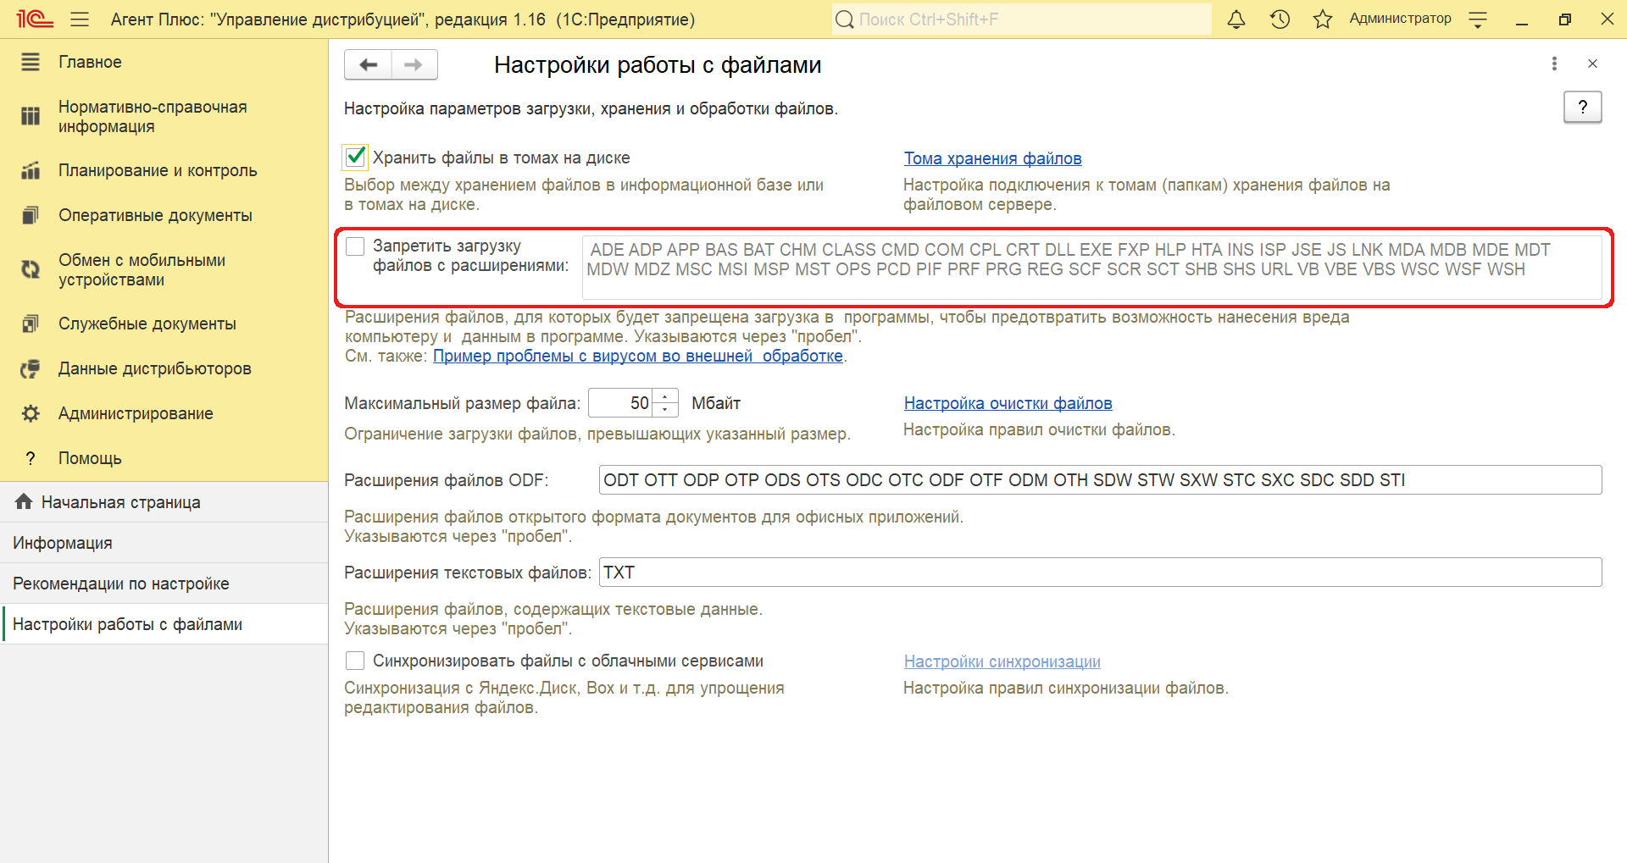This screenshot has height=863, width=1627.
Task: Click the Главное menu lines icon
Action: coord(31,62)
